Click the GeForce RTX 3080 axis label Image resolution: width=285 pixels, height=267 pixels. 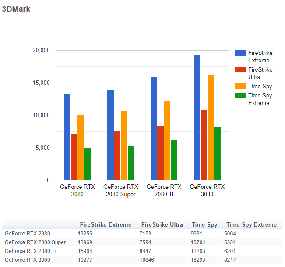point(207,191)
